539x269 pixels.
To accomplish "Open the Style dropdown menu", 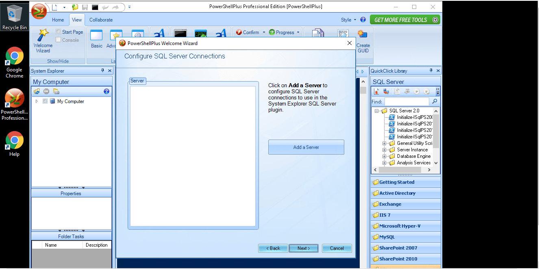I will (348, 19).
